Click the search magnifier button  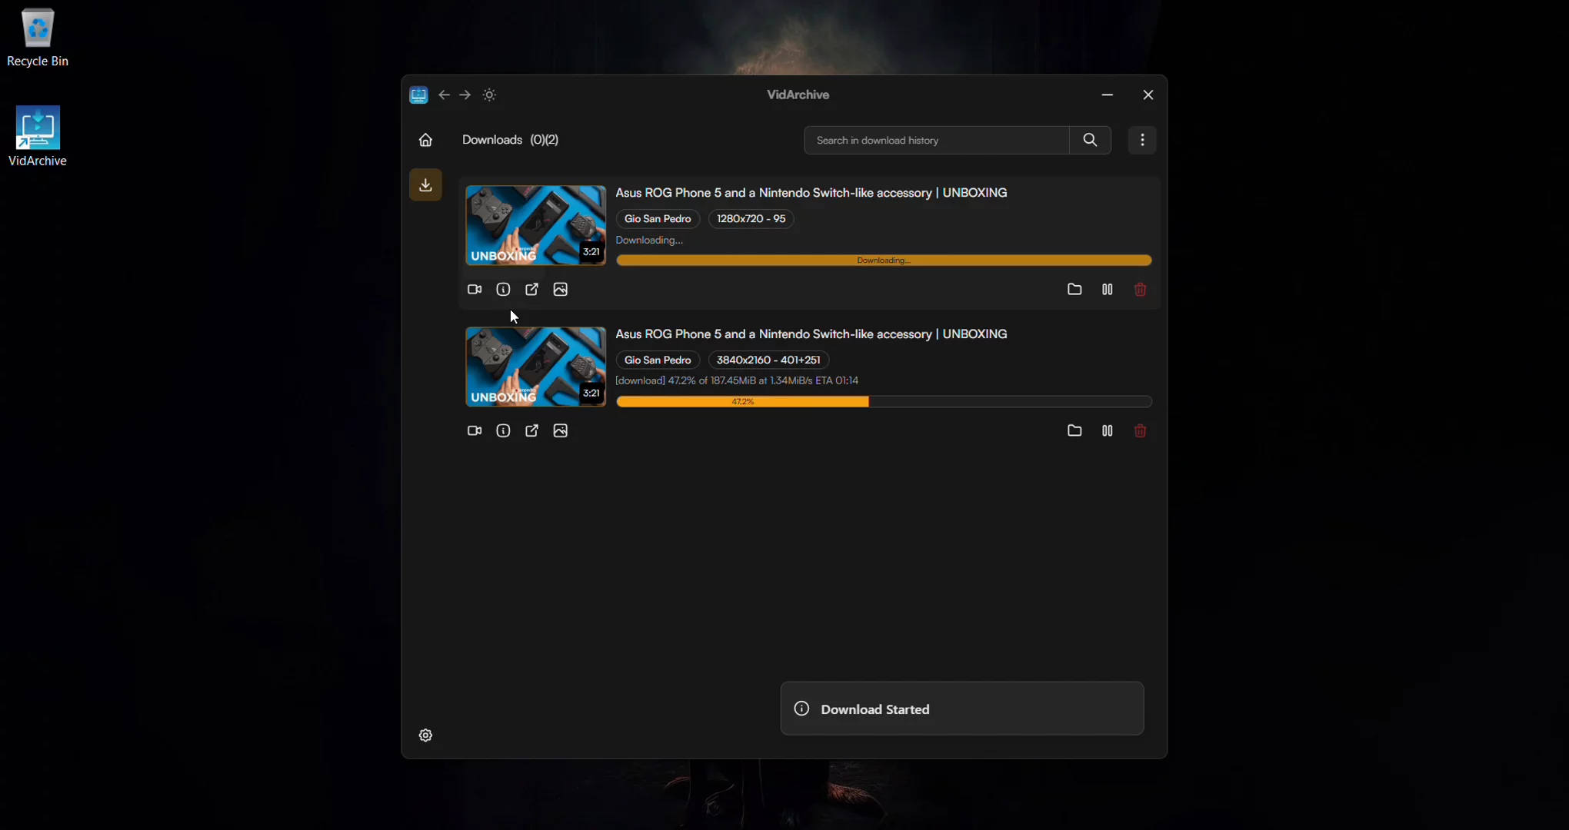pyautogui.click(x=1090, y=140)
